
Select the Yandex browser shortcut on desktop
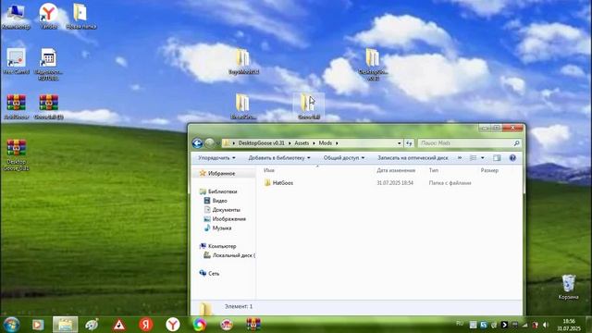[x=48, y=17]
